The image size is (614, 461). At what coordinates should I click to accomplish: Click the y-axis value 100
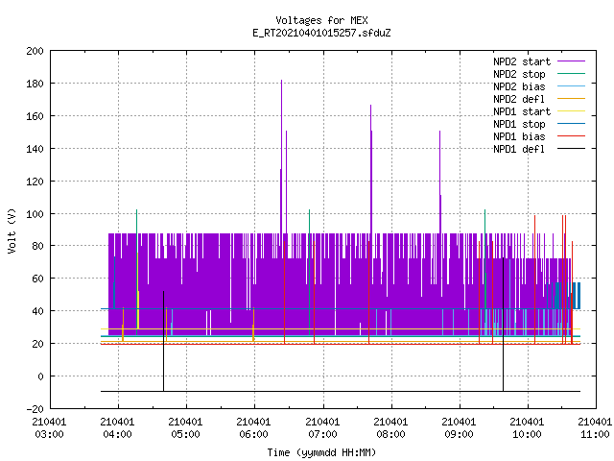coord(35,213)
